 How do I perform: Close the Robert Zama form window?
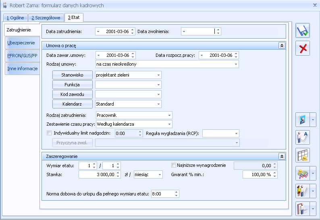pos(315,5)
